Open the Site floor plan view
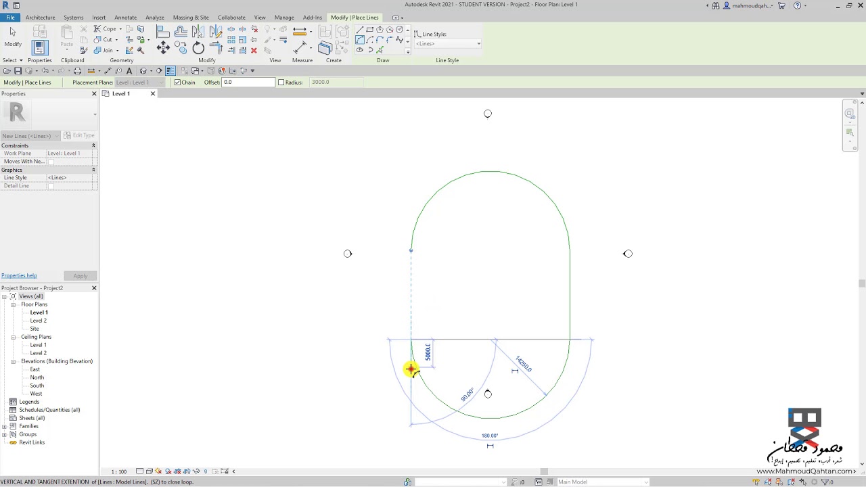The height and width of the screenshot is (487, 866). [35, 329]
